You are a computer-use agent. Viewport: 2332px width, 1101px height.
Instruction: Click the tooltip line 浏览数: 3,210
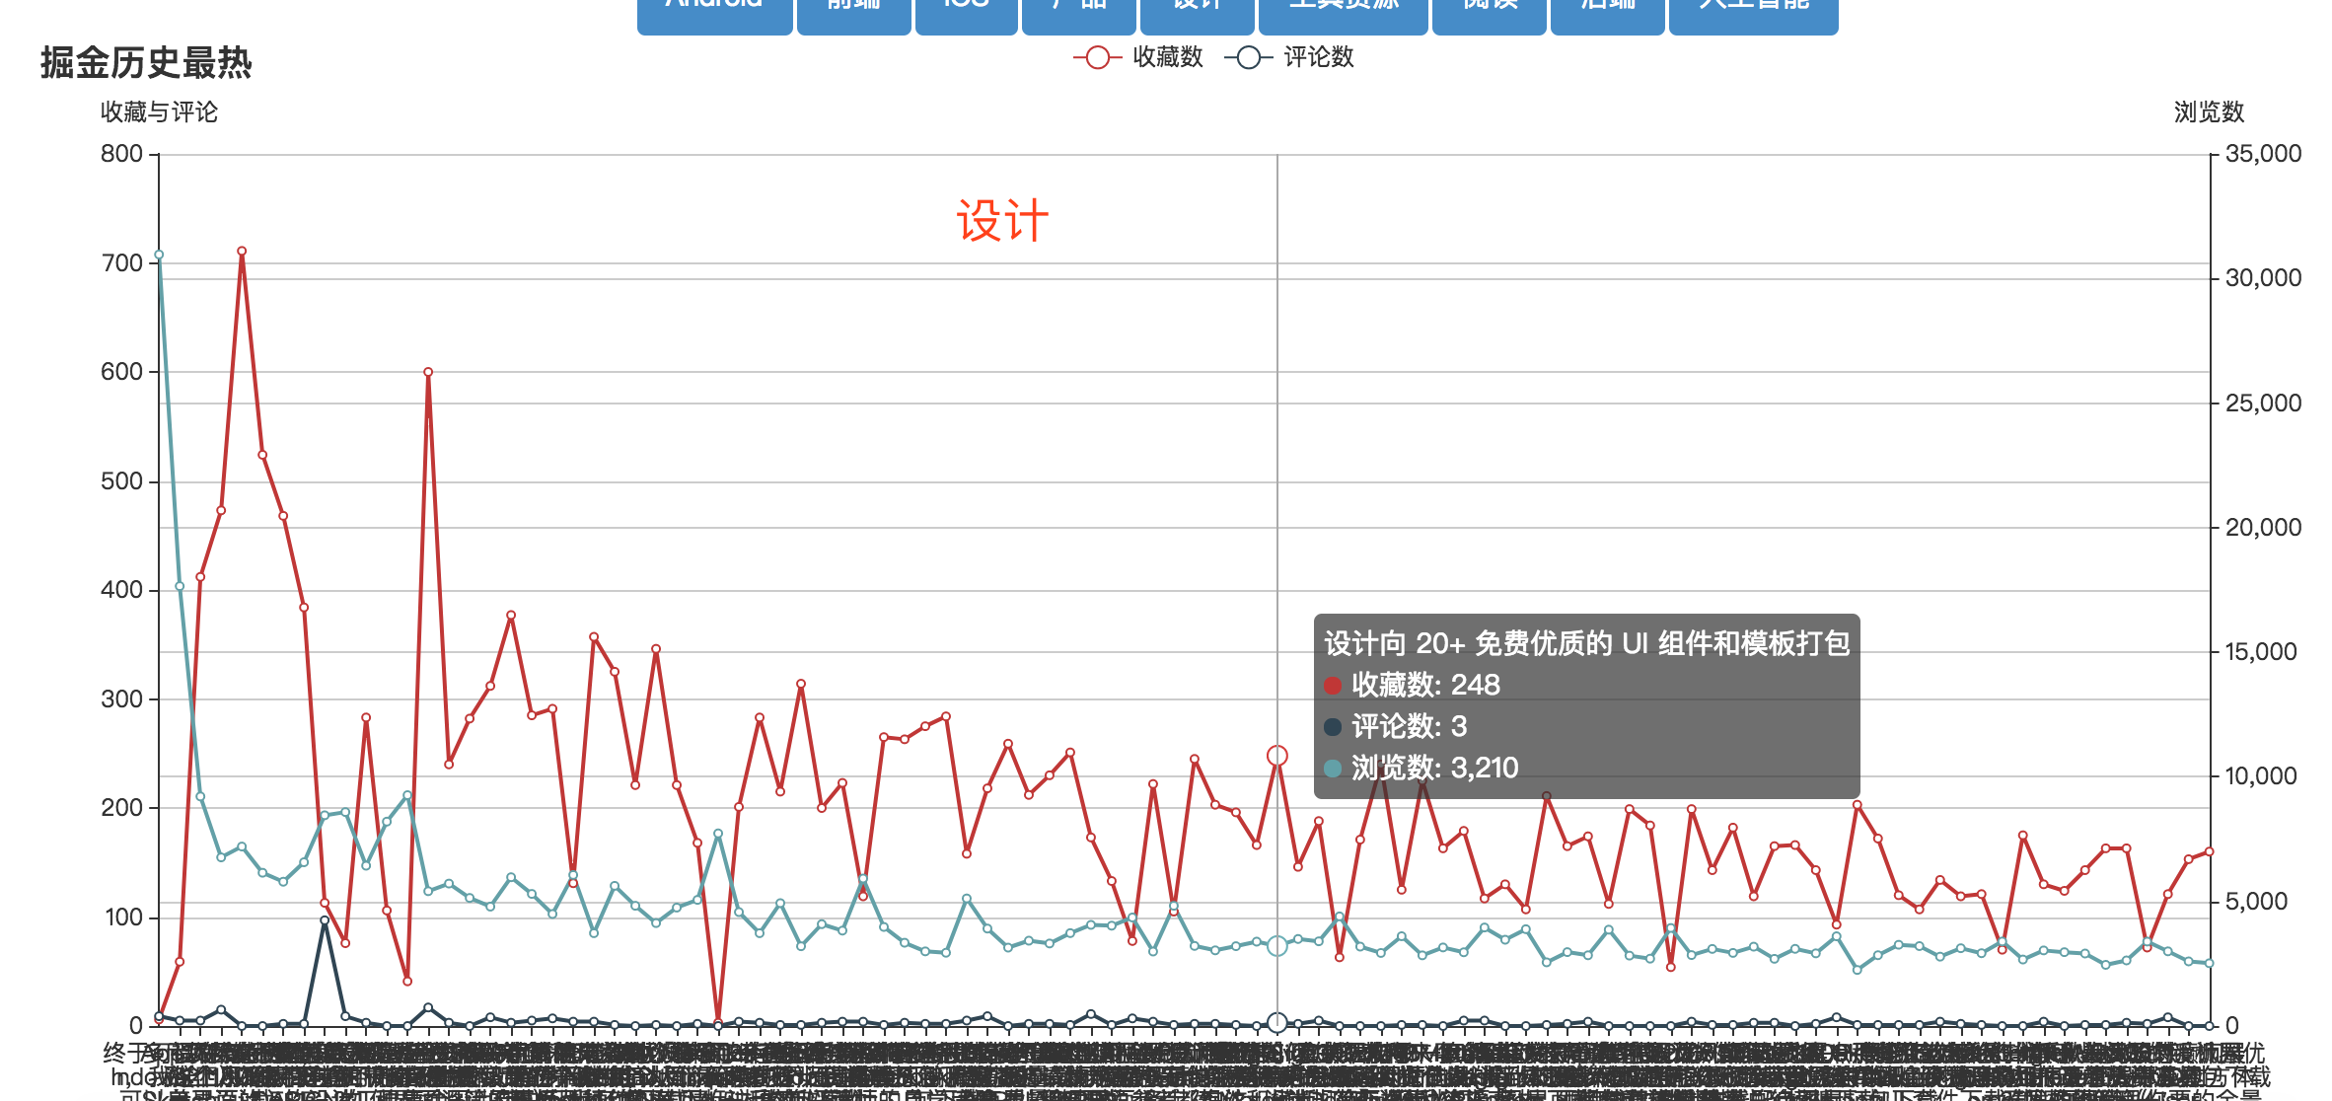(x=1421, y=768)
